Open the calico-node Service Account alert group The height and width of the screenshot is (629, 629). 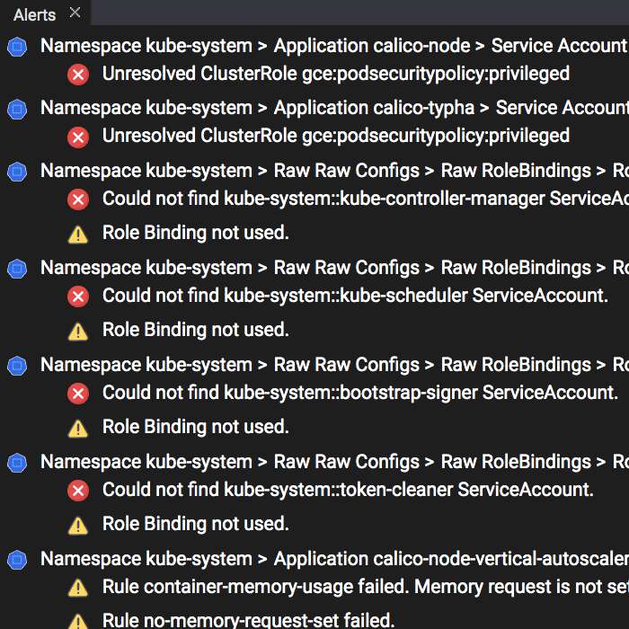[332, 46]
